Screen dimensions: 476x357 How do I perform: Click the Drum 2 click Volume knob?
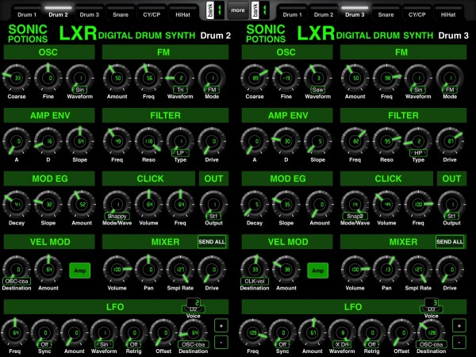pos(149,205)
